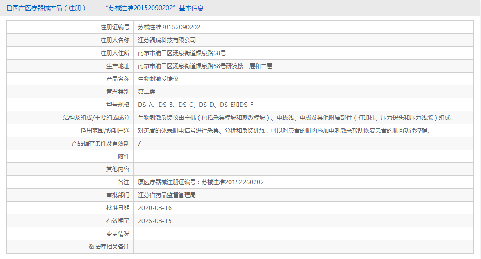Click the label 结构及组成/主要组成成分
481x259 pixels.
pyautogui.click(x=96, y=117)
